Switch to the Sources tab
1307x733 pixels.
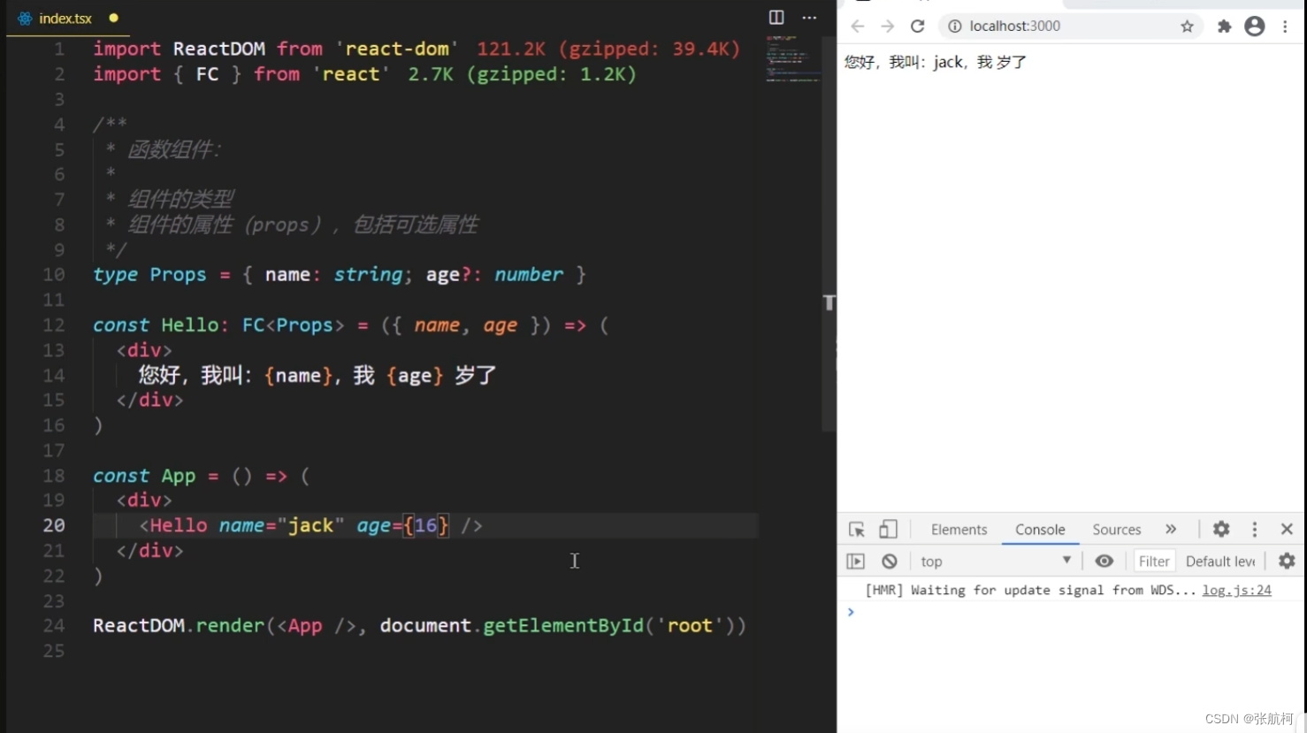click(x=1117, y=530)
